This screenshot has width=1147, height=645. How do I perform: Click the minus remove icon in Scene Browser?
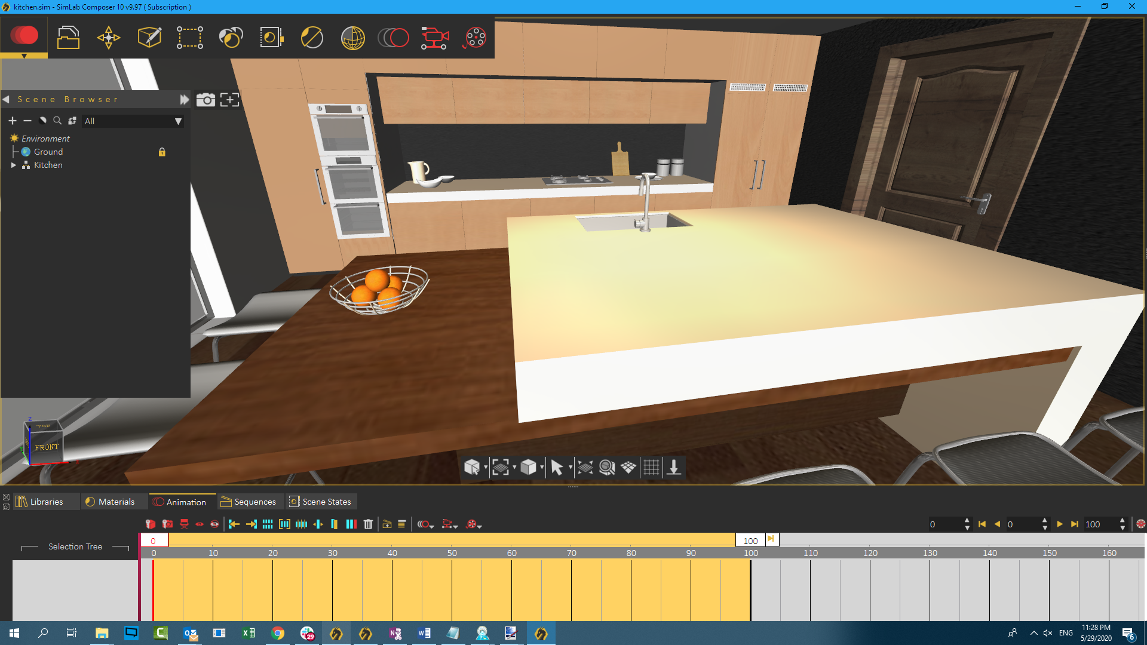[27, 121]
